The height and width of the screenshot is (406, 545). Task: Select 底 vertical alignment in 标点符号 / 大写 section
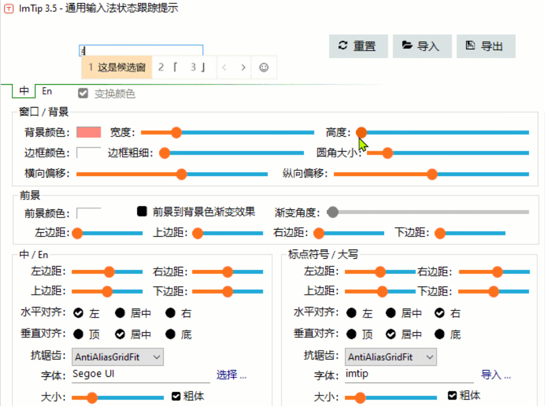pyautogui.click(x=439, y=334)
